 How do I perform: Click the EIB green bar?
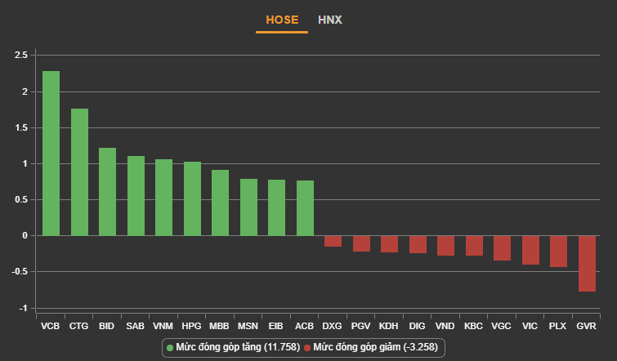point(276,207)
